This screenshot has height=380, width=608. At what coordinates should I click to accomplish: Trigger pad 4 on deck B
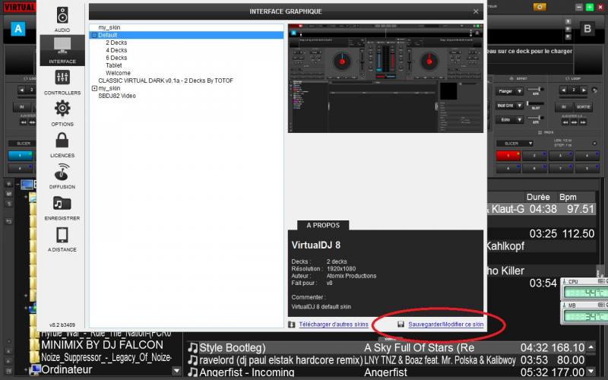pyautogui.click(x=587, y=156)
